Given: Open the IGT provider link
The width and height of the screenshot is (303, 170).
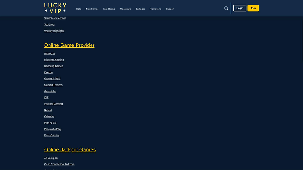Looking at the screenshot, I should 46,98.
